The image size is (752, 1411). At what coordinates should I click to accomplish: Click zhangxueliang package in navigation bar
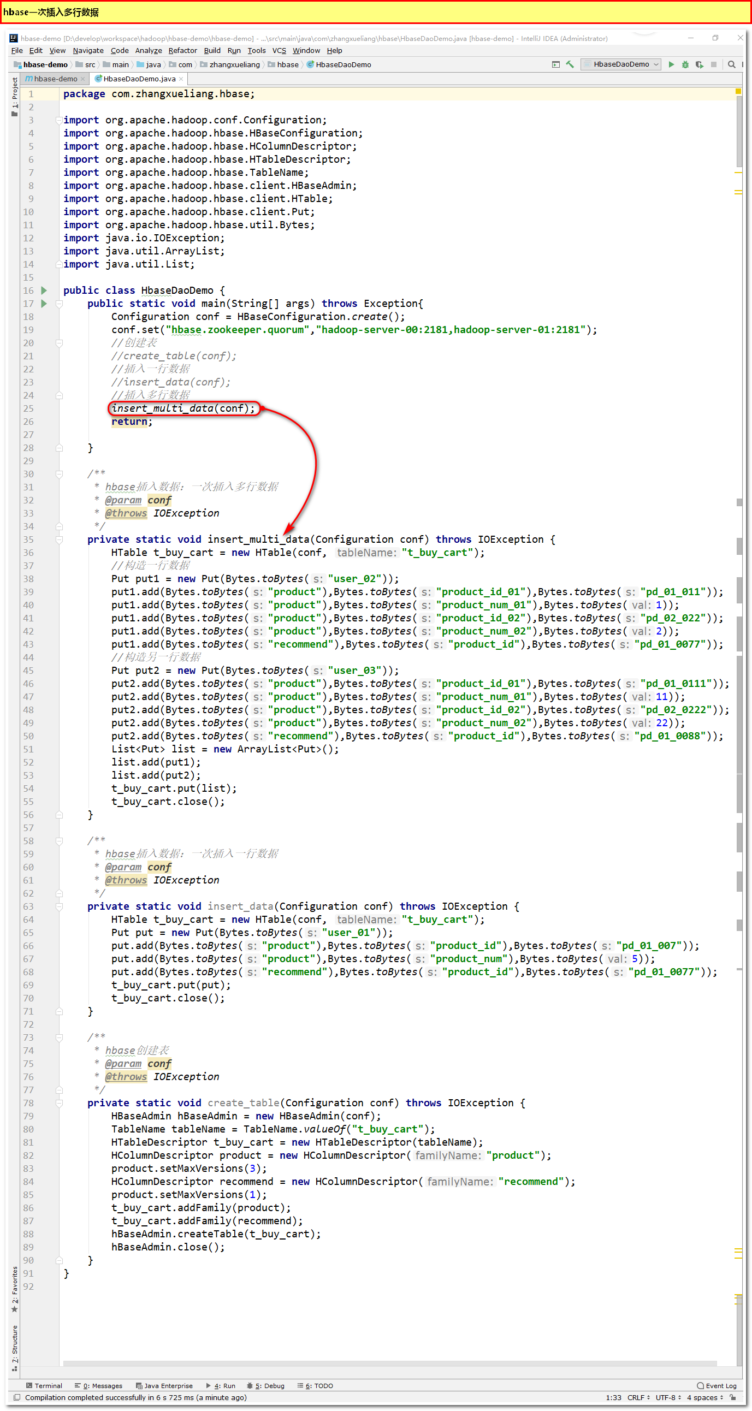[x=230, y=64]
